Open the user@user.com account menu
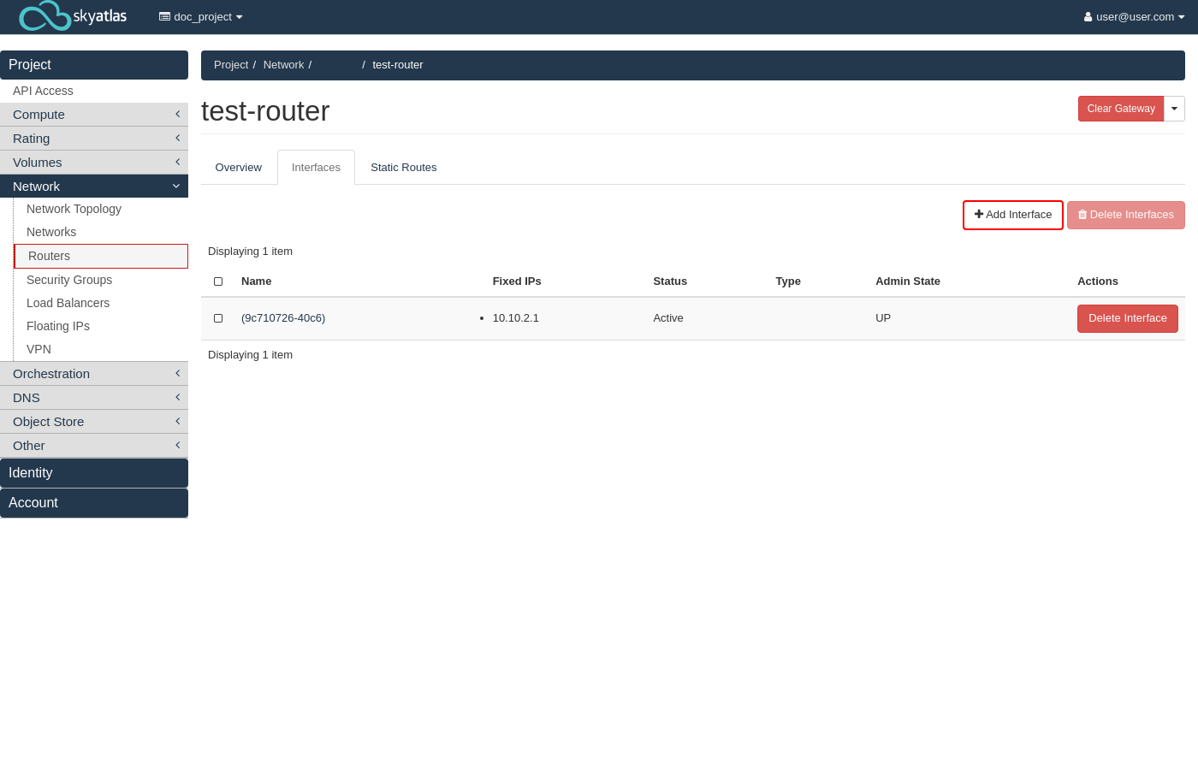This screenshot has height=770, width=1198. [x=1134, y=17]
